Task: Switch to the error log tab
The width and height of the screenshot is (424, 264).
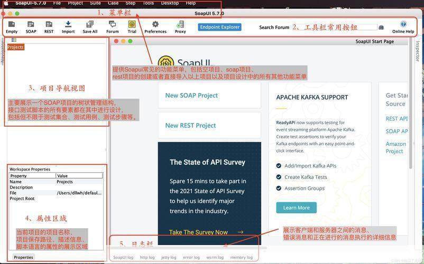Action: 191,257
